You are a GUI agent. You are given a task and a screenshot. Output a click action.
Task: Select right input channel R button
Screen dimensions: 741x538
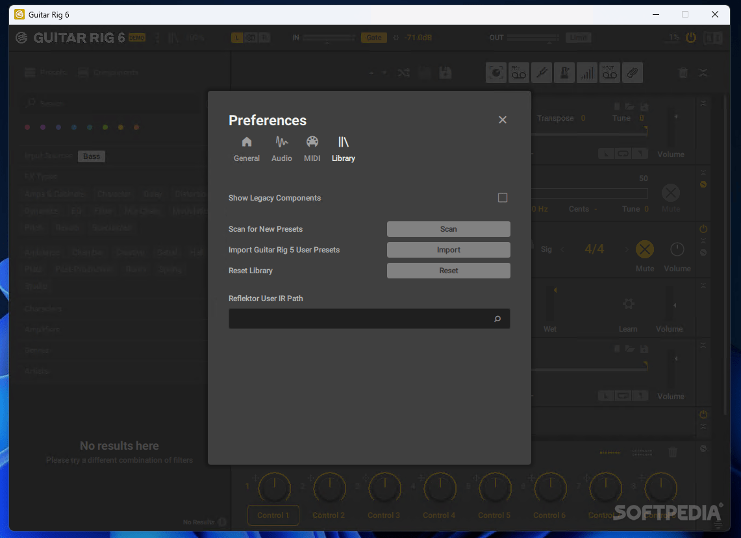pyautogui.click(x=265, y=38)
